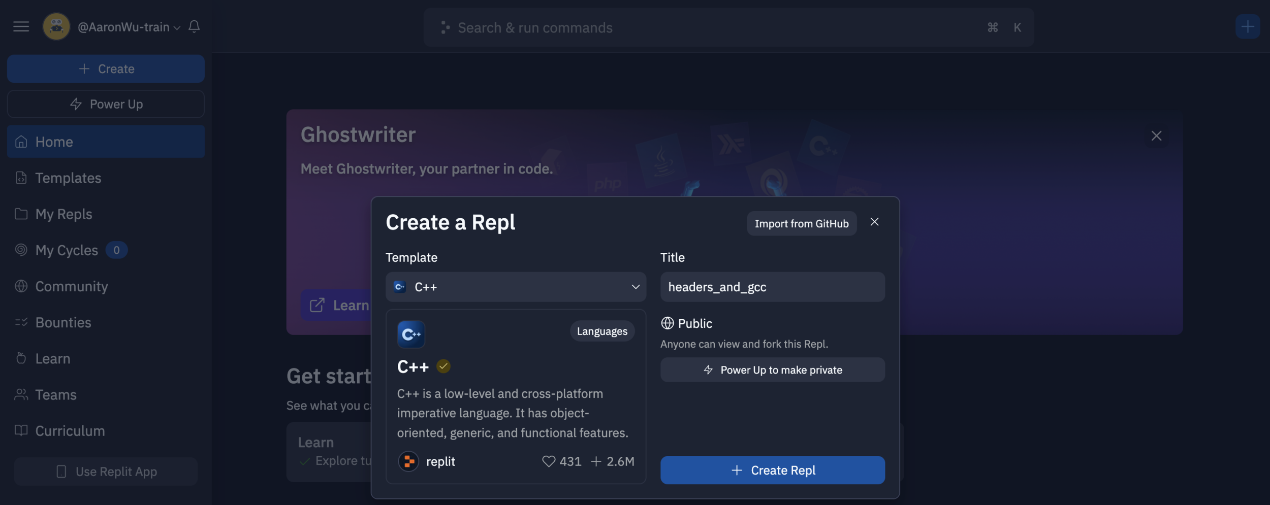Click the command key shortcut hint
Viewport: 1270px width, 505px height.
pos(993,27)
